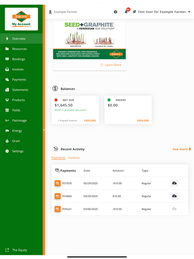194x259 pixels.
Task: Click the Equity My Account logo
Action: [22, 19]
